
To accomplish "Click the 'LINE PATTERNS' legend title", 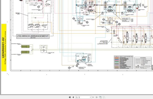I will 143,58.
